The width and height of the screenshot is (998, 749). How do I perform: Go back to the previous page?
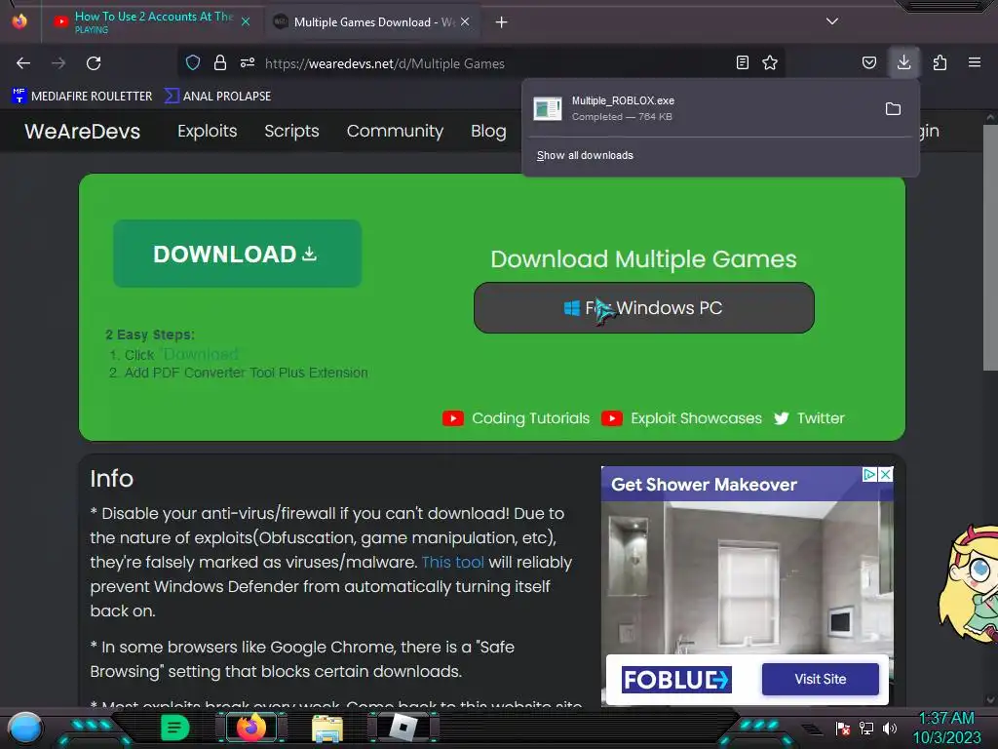23,63
